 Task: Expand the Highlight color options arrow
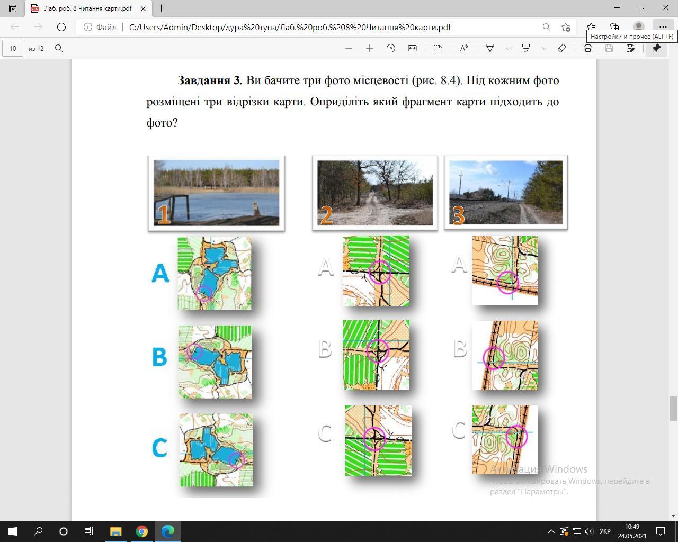pos(543,48)
